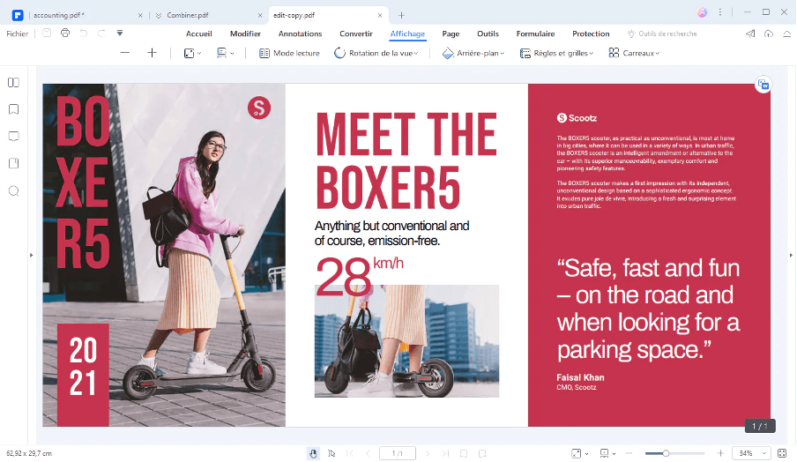797x462 pixels.
Task: Open the 54% zoom level dropdown
Action: [751, 453]
